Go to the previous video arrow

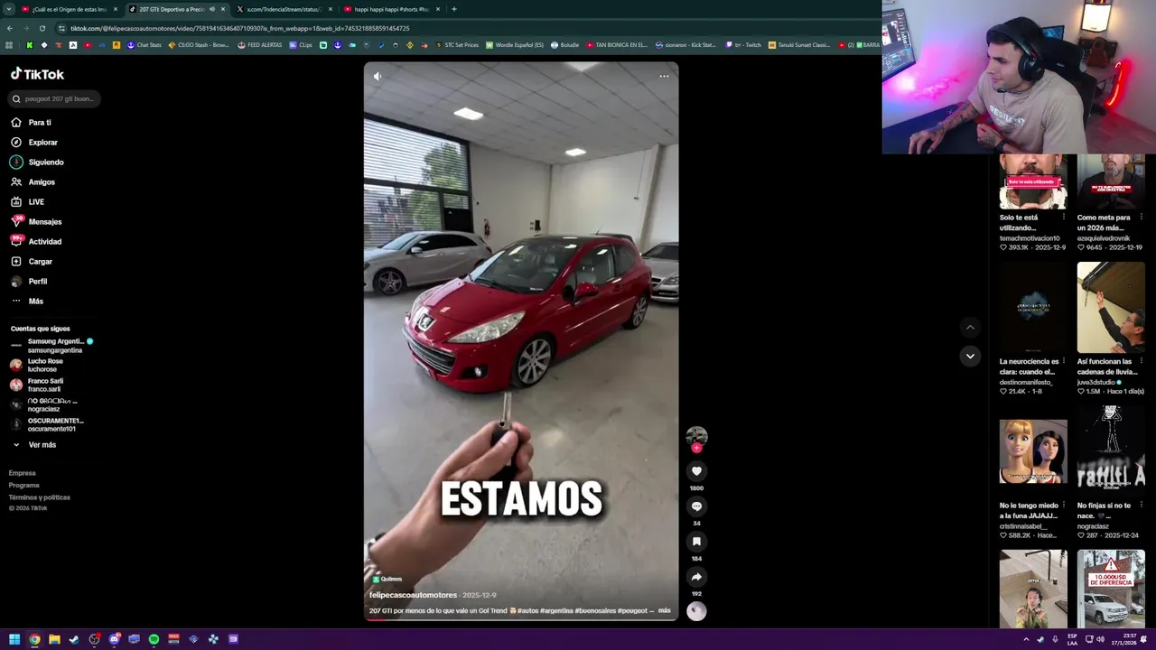[970, 328]
